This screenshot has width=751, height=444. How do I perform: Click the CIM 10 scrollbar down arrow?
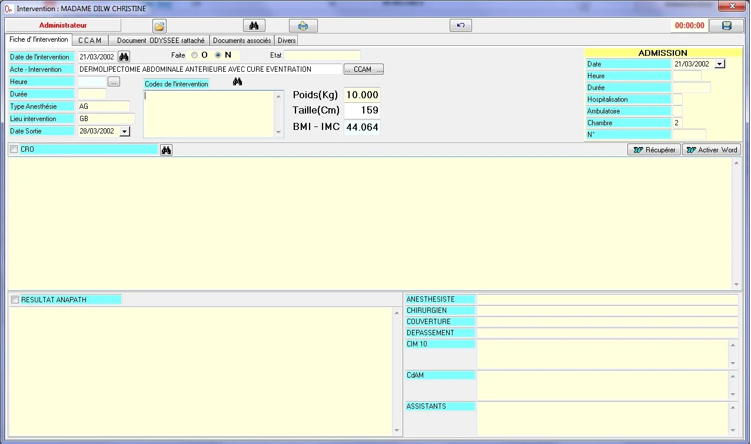733,363
